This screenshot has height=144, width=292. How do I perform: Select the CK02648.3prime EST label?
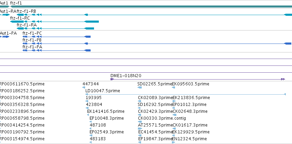[190, 111]
